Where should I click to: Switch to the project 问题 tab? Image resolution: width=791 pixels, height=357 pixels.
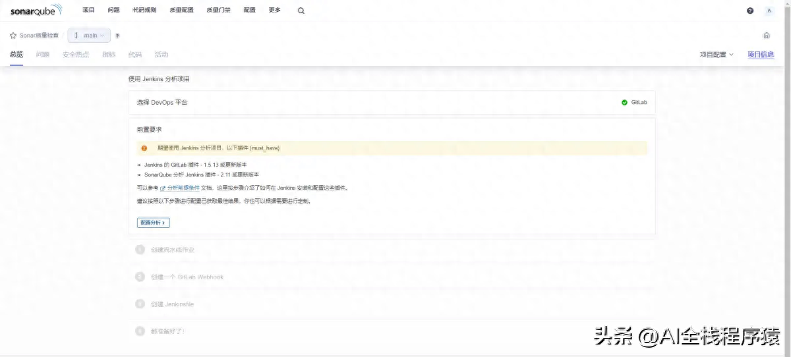[43, 55]
